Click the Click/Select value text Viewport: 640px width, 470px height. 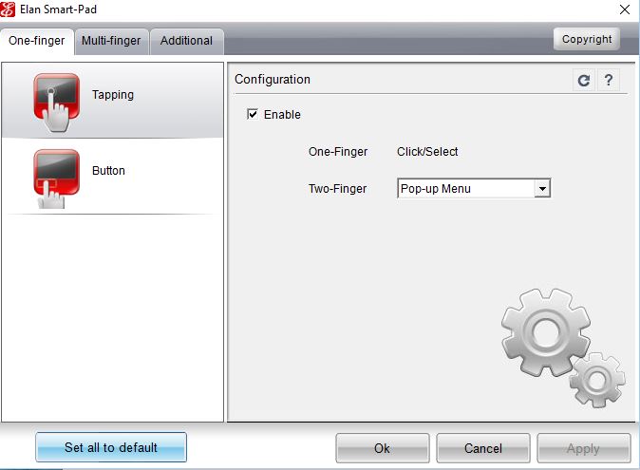click(x=427, y=152)
